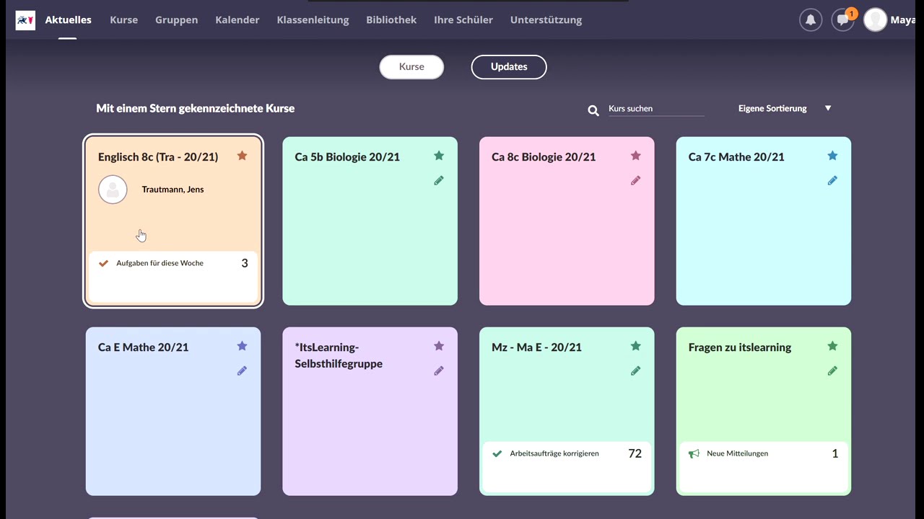This screenshot has width=924, height=519.
Task: Select the Kurse pill button
Action: click(x=411, y=66)
